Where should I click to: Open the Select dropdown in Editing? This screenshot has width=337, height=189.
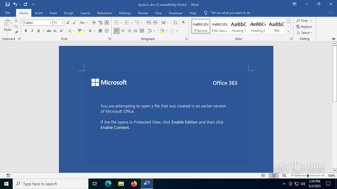pyautogui.click(x=305, y=33)
